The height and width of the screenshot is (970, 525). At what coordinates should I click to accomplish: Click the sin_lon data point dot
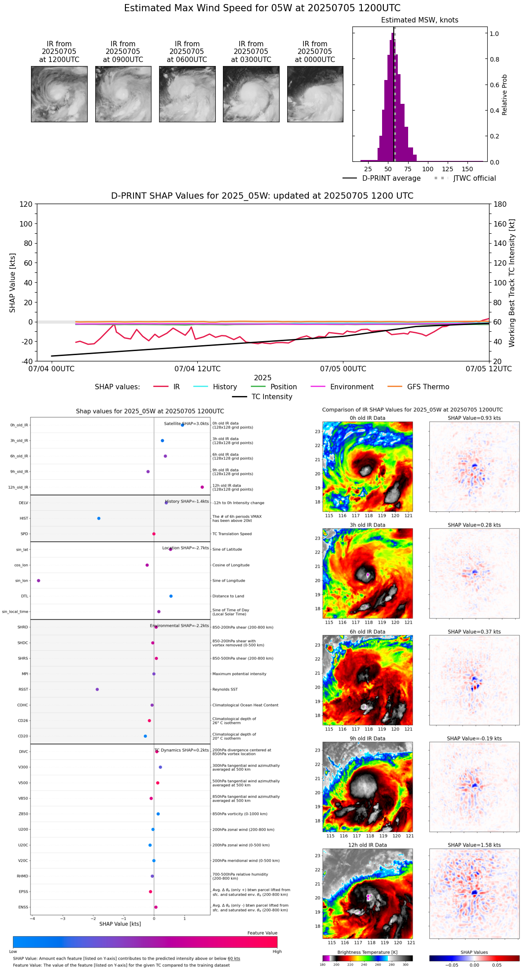[x=39, y=581]
